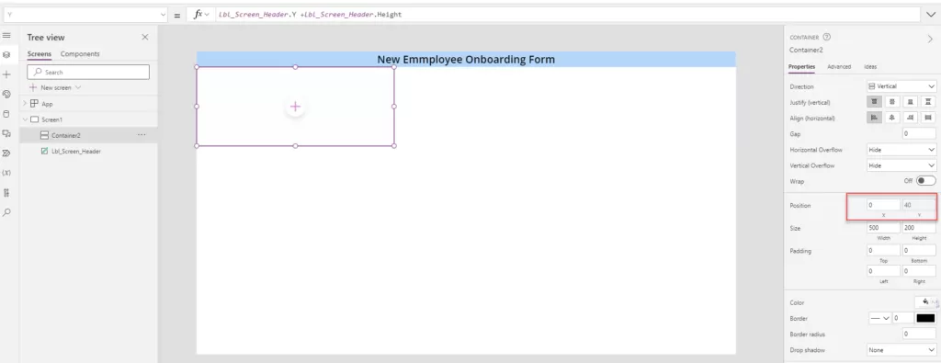Set Align horizontal to center
Image resolution: width=941 pixels, height=363 pixels.
(892, 118)
